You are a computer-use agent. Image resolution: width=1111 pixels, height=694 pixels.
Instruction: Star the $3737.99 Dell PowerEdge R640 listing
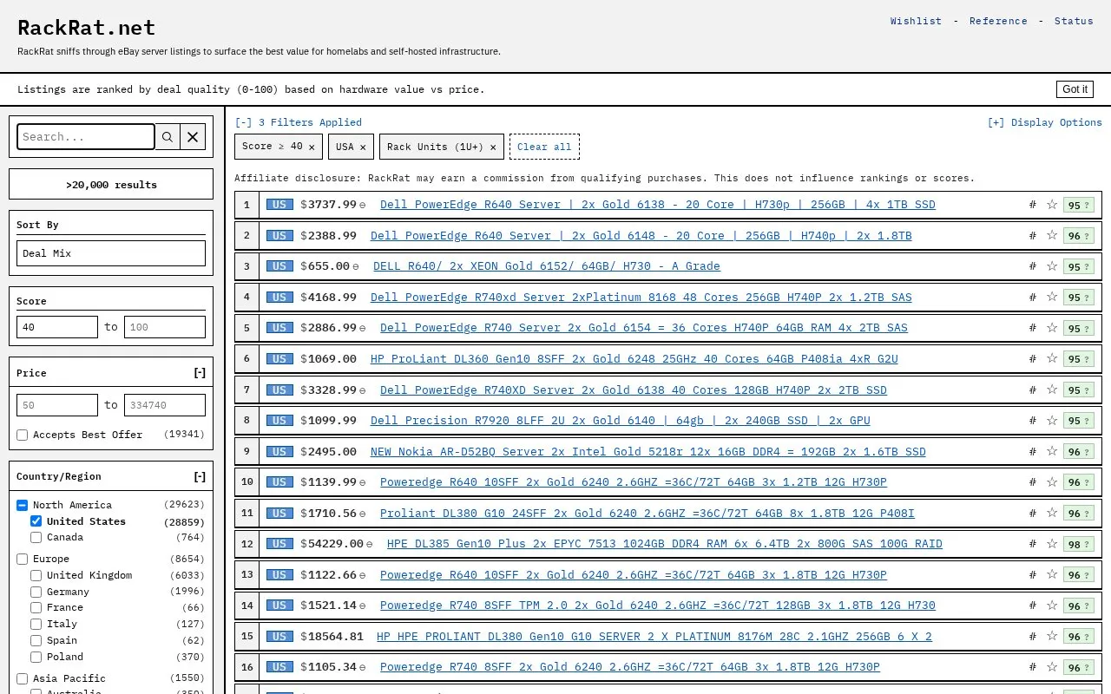[x=1052, y=205]
